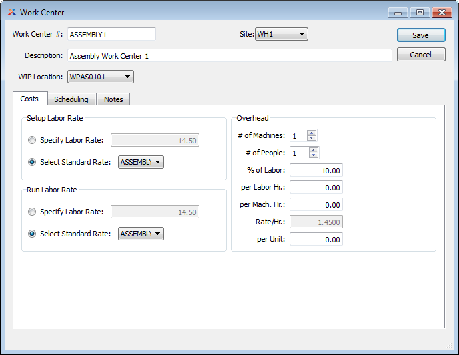Select Specify Labor Rate under Setup Labor Rate

(x=33, y=141)
